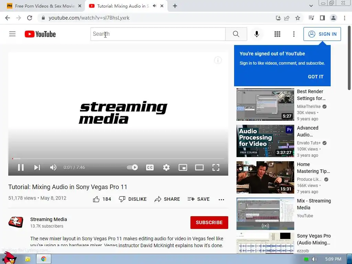The width and height of the screenshot is (352, 264).
Task: Switch to theater mode
Action: [199, 167]
